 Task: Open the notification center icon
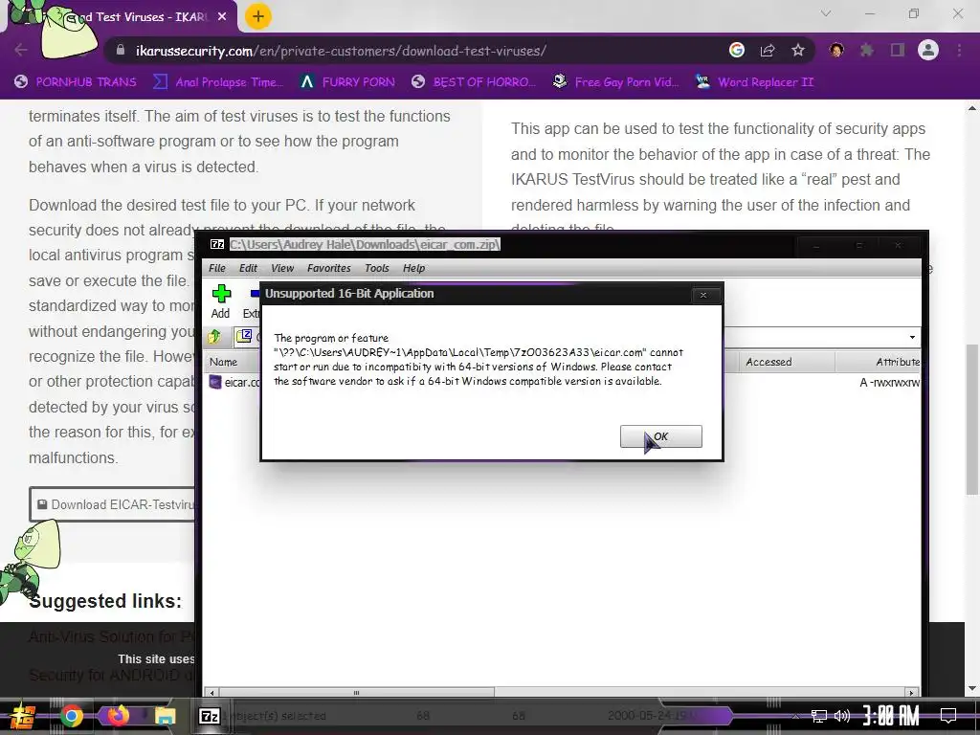pyautogui.click(x=947, y=716)
